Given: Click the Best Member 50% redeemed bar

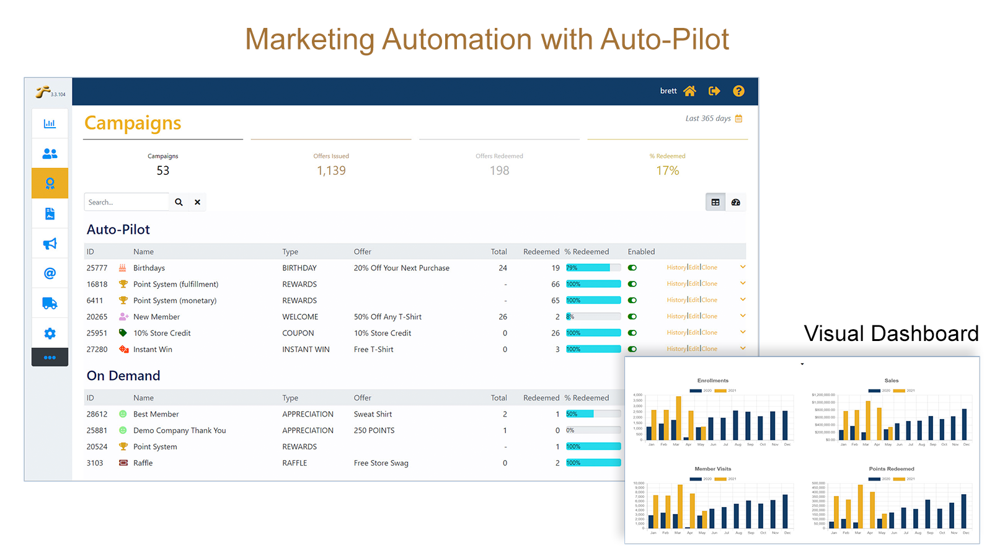Looking at the screenshot, I should [x=593, y=414].
